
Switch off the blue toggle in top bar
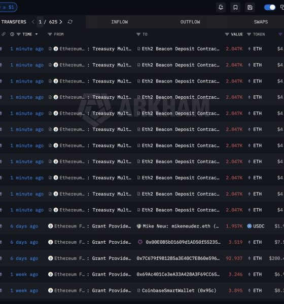point(270,8)
